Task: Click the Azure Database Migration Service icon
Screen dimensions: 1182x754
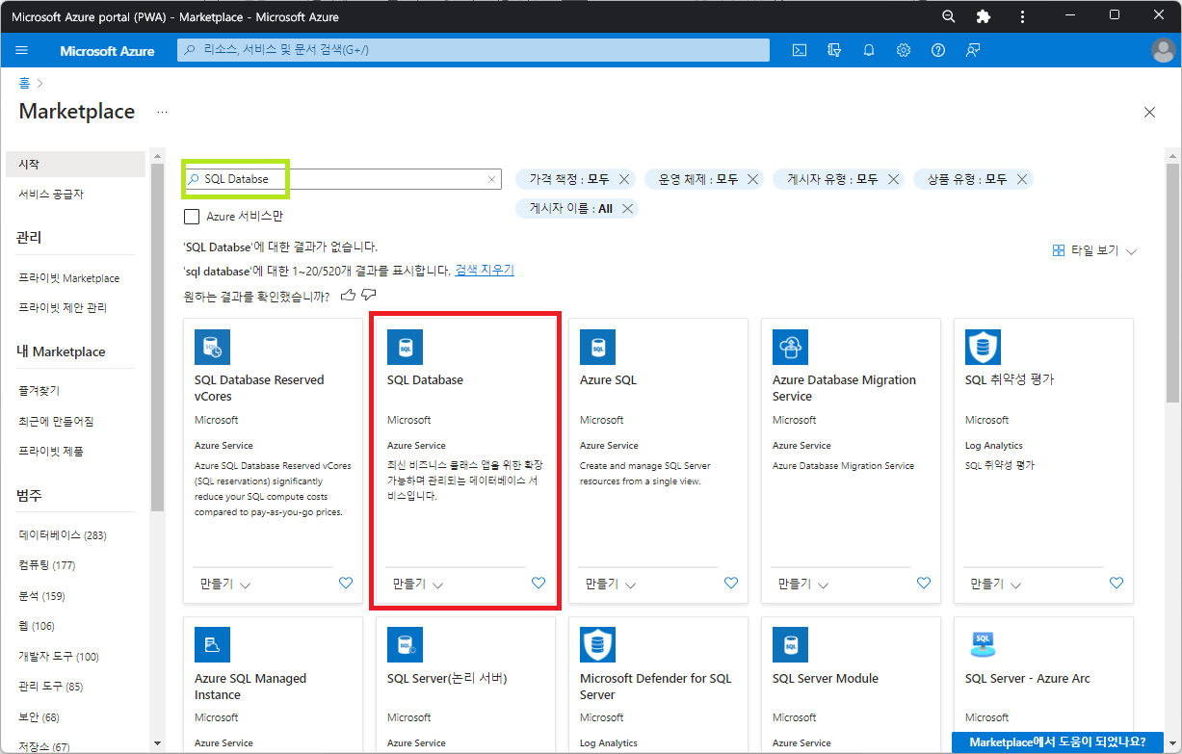Action: tap(790, 347)
